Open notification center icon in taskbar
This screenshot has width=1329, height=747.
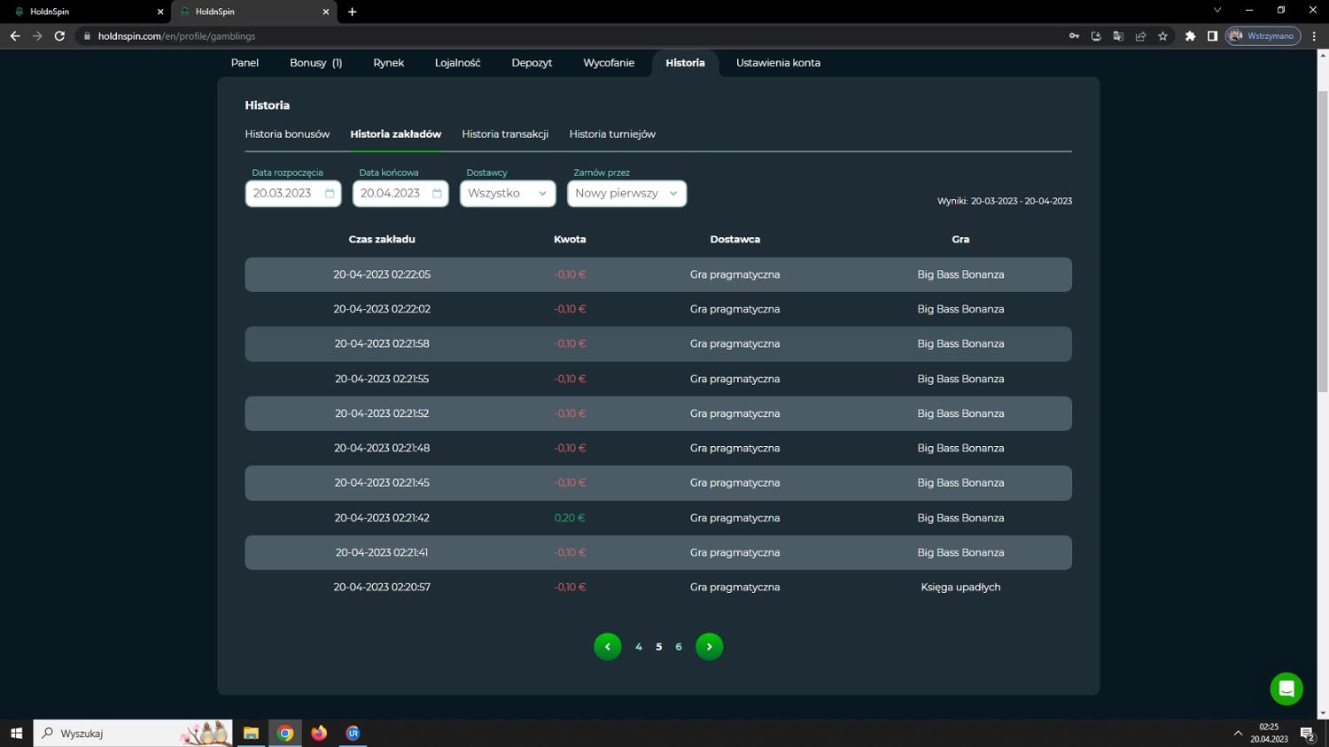[x=1307, y=733]
